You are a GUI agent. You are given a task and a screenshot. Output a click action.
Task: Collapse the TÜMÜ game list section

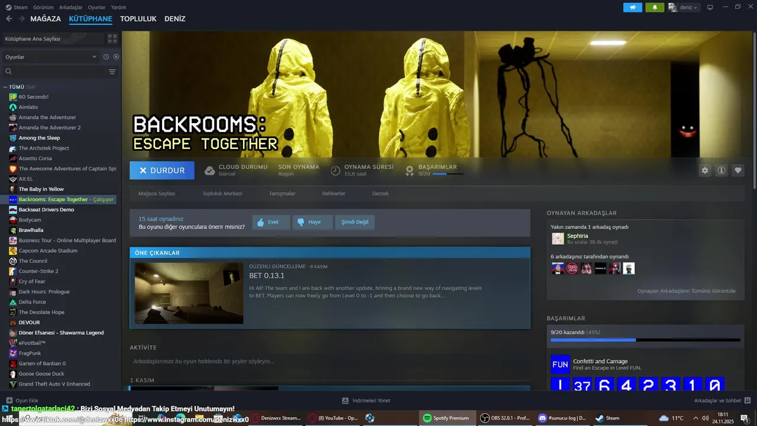tap(5, 87)
